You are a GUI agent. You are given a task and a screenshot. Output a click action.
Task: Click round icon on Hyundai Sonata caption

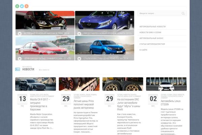(79, 34)
